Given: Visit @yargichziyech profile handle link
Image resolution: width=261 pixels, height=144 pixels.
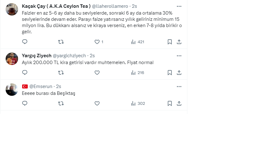Looking at the screenshot, I should pyautogui.click(x=69, y=56).
